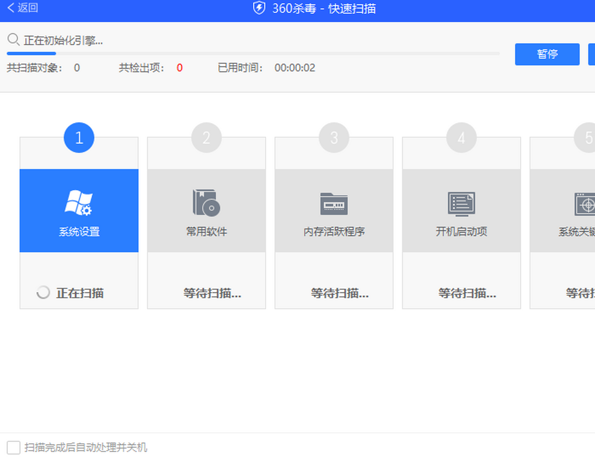Click the scan progress bar
Screen dimensions: 595x457
[253, 53]
